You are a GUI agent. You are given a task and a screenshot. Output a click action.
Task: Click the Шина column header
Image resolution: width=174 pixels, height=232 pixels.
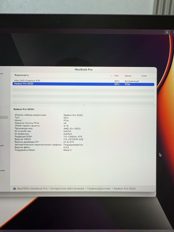tap(128, 76)
